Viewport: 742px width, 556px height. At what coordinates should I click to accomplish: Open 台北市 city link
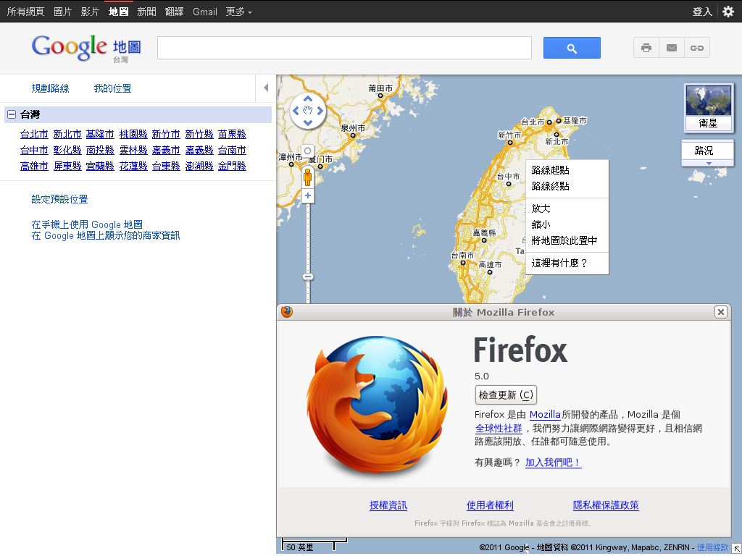tap(34, 134)
